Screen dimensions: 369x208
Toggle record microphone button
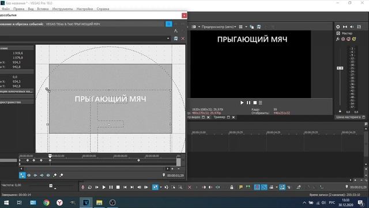point(82,187)
